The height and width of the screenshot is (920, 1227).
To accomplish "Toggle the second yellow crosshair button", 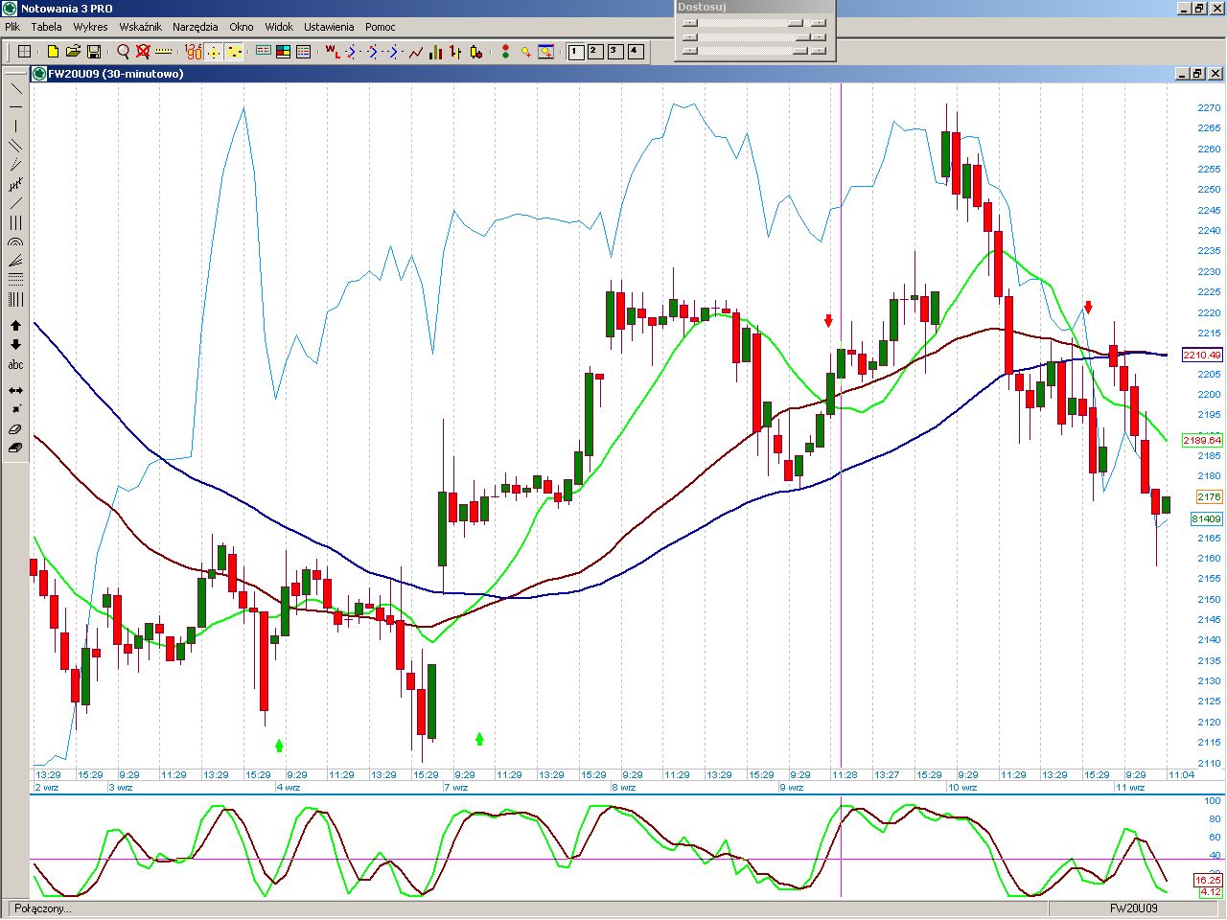I will [x=234, y=51].
